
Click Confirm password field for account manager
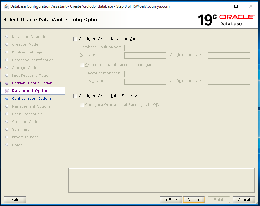click(229, 81)
